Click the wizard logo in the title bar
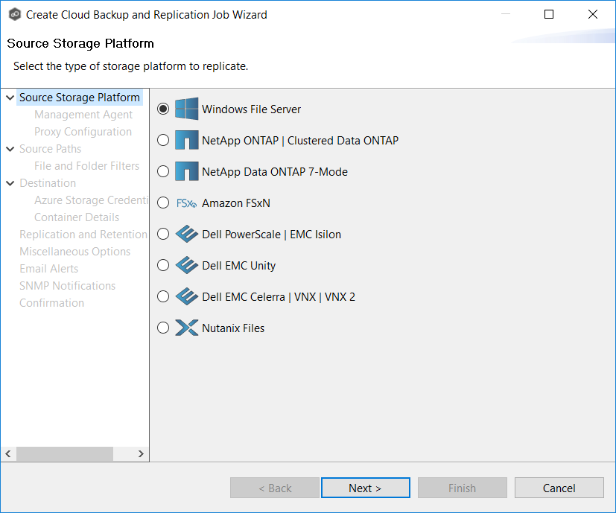The width and height of the screenshot is (616, 513). click(x=15, y=13)
